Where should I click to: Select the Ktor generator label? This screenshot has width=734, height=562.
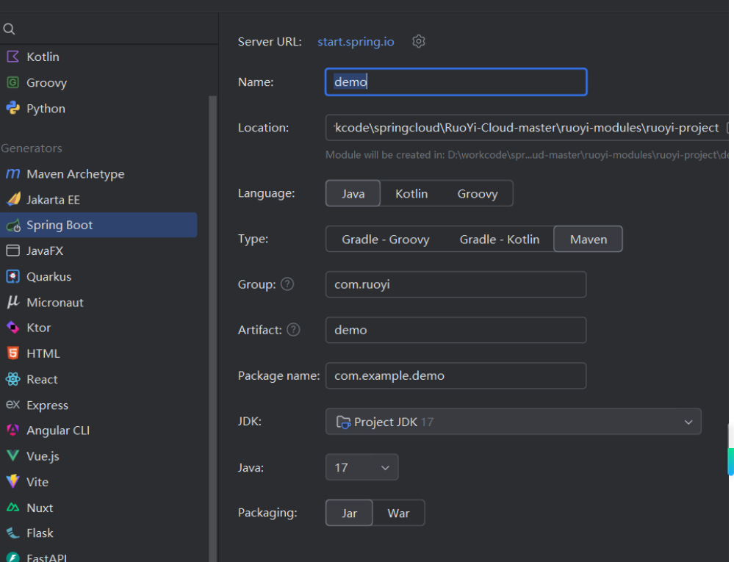[39, 328]
